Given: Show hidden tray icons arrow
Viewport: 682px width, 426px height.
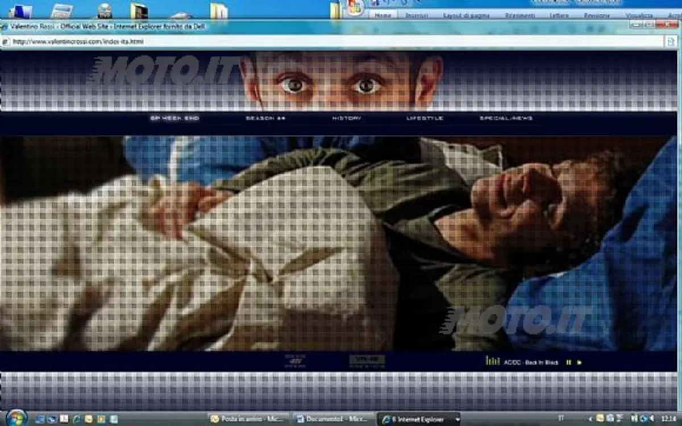Looking at the screenshot, I should coord(589,419).
